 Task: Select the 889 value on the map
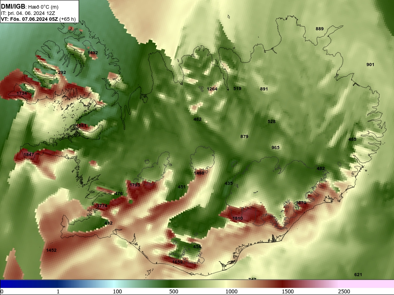point(320,29)
